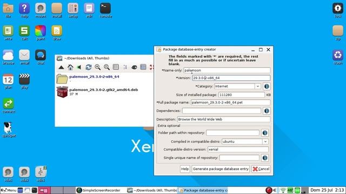Change sort order in Downloads toolbar

pos(125,67)
